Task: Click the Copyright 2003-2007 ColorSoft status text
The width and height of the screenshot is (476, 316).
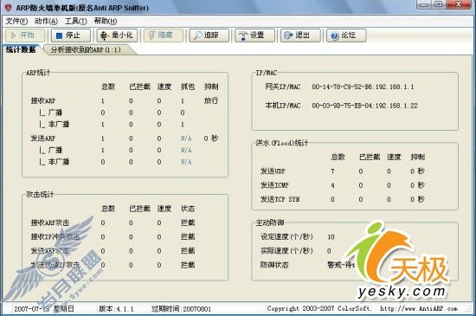Action: tap(318, 309)
